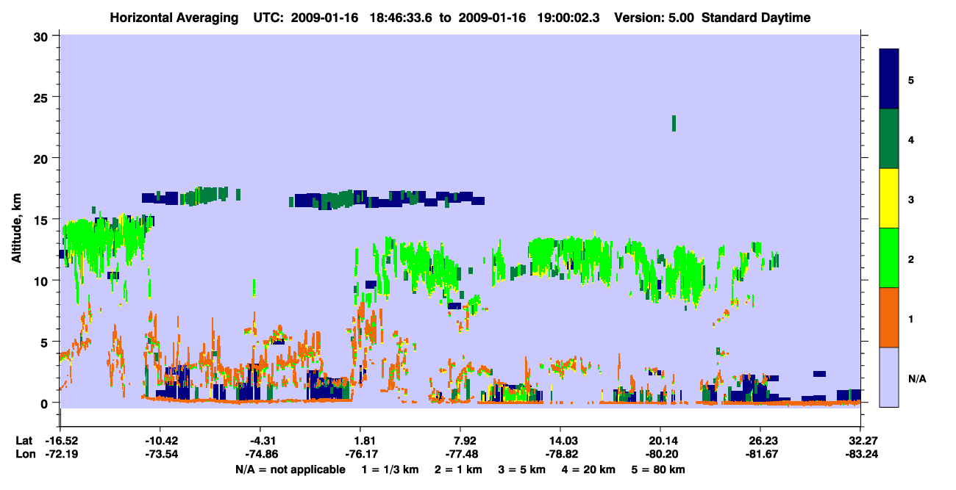Image resolution: width=956 pixels, height=490 pixels.
Task: Click the dark blue level 5 color swatch
Action: pos(889,79)
